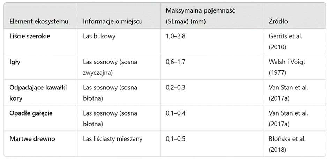Click the value '0,2–0,3'

[x=176, y=88]
